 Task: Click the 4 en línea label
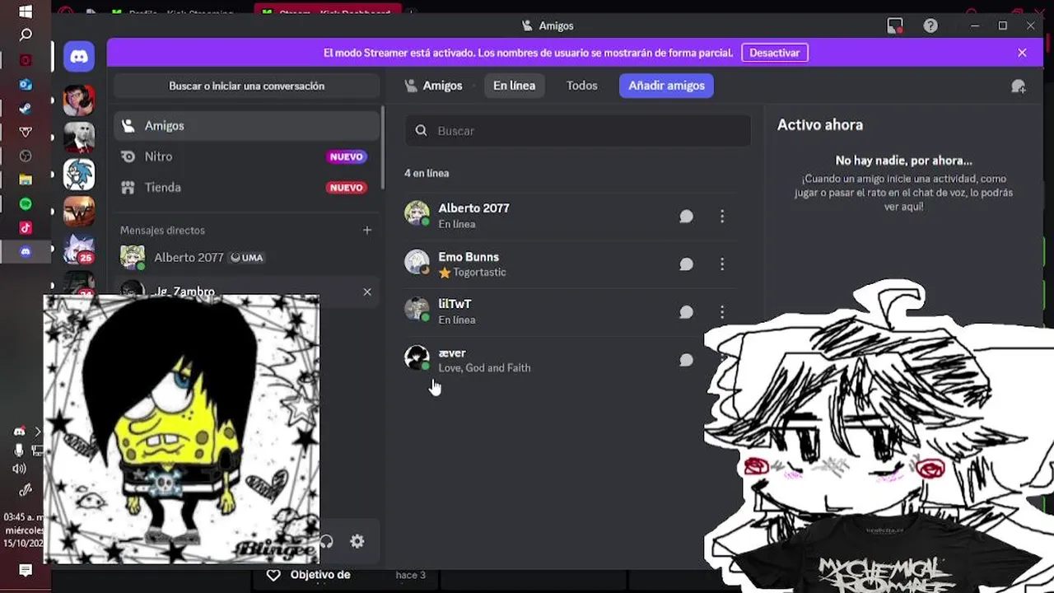click(x=427, y=173)
